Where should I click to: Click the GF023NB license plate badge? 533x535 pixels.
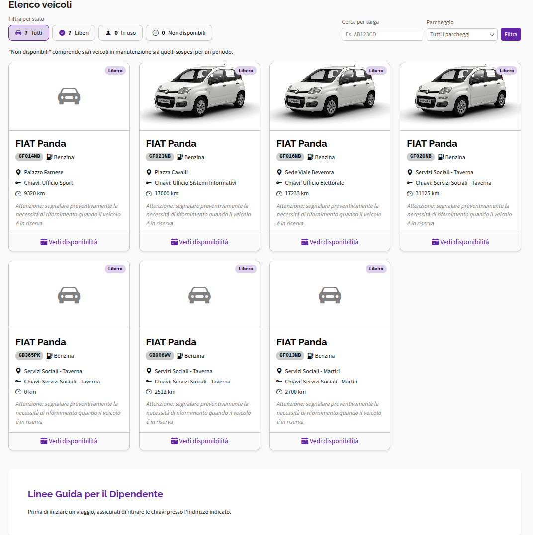[160, 156]
